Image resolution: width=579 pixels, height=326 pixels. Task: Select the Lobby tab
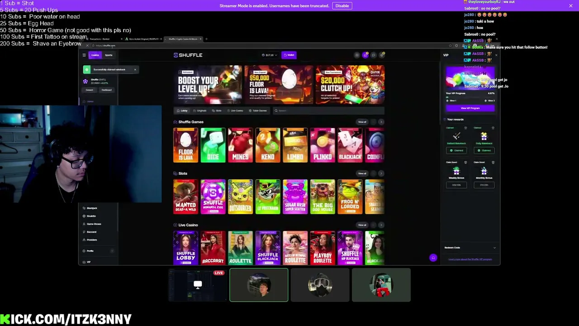tap(183, 111)
